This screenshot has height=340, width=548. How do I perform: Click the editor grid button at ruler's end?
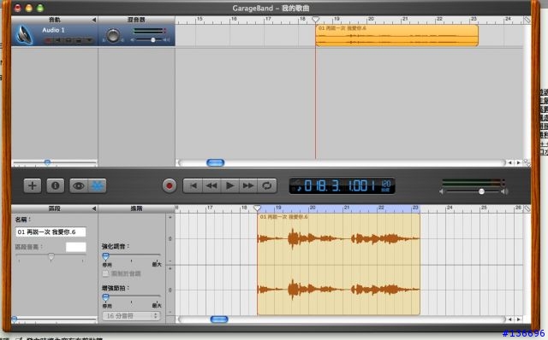[x=527, y=208]
